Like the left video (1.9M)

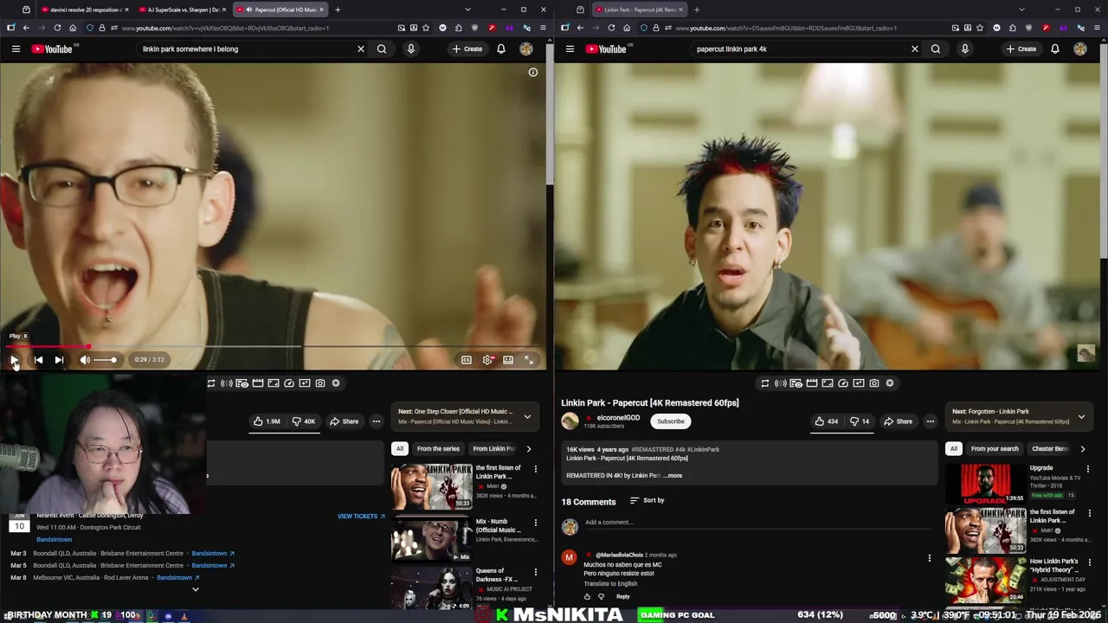click(267, 421)
